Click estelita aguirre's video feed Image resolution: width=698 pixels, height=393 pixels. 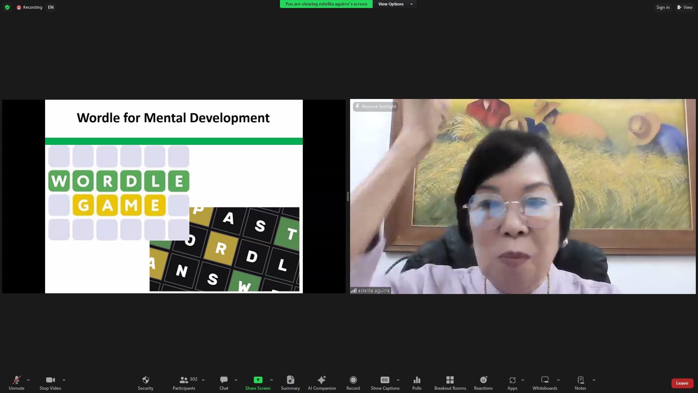click(523, 196)
